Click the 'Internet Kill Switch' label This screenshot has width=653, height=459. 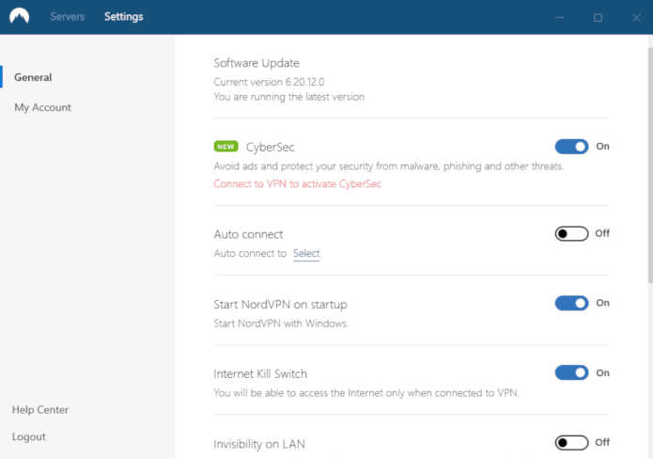[260, 374]
